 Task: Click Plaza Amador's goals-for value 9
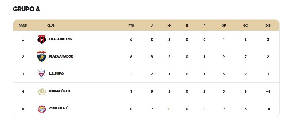(x=224, y=57)
